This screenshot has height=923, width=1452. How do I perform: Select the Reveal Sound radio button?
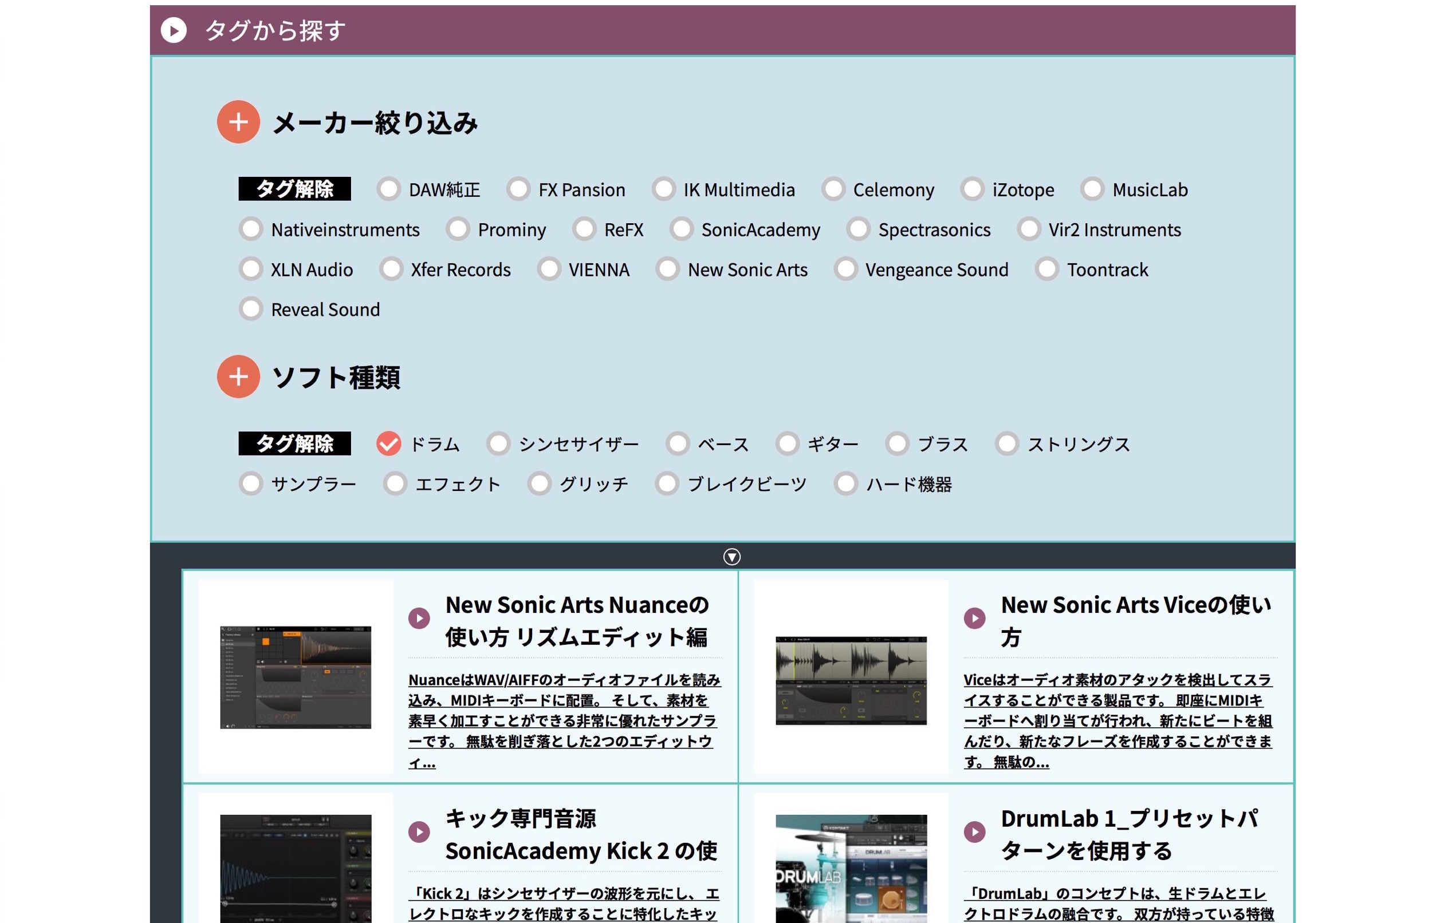pyautogui.click(x=251, y=308)
